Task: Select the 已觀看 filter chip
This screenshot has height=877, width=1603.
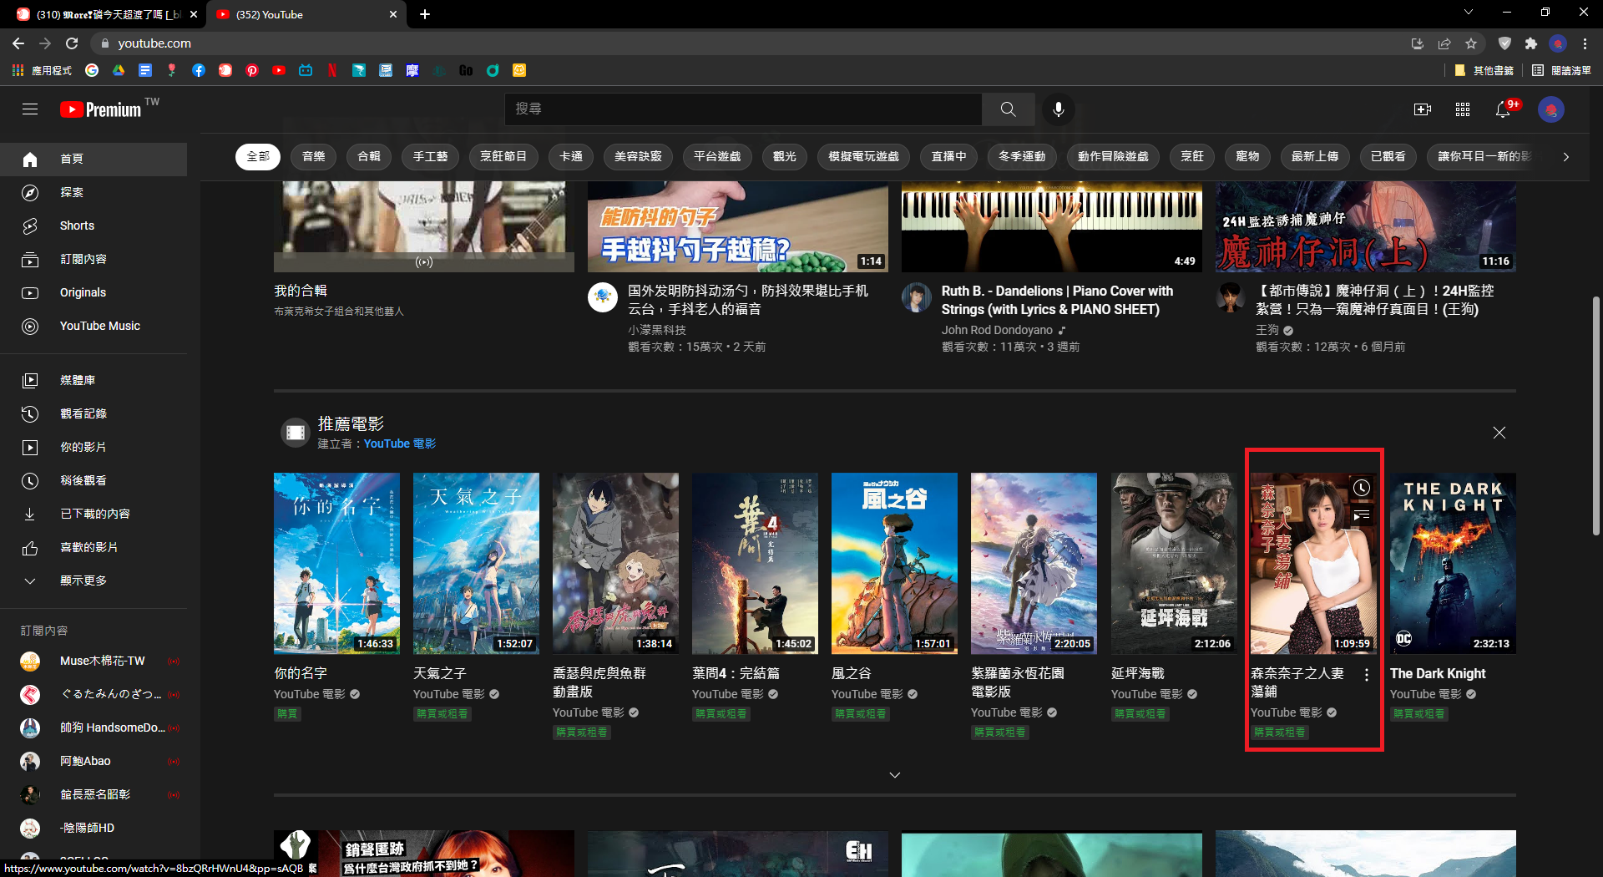Action: [x=1388, y=157]
